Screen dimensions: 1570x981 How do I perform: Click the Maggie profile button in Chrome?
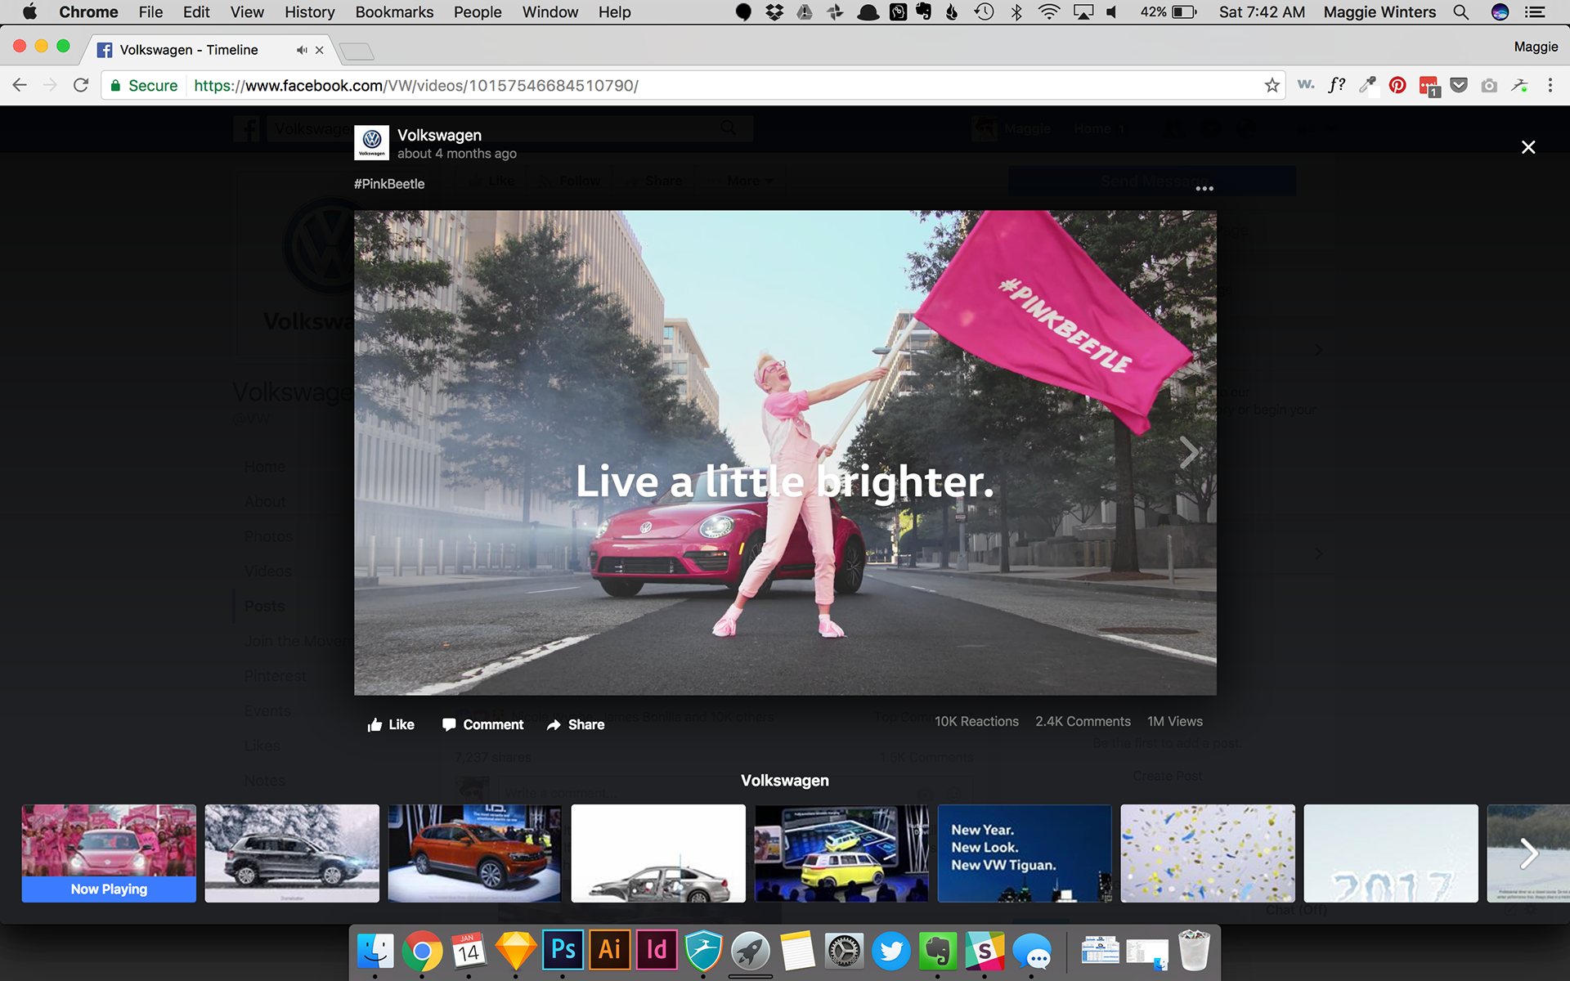(x=1536, y=47)
